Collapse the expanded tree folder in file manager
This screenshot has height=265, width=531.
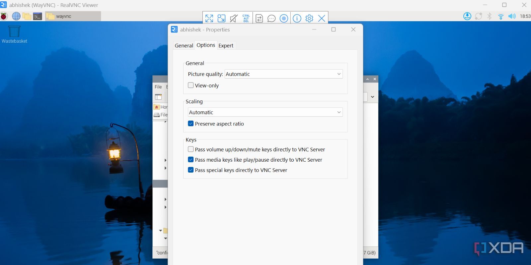pos(161,231)
